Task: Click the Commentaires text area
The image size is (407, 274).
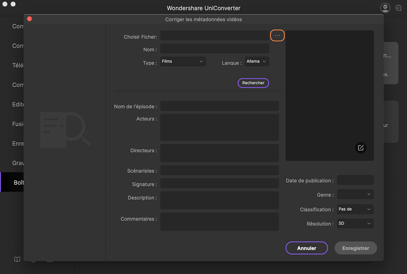Action: click(220, 222)
